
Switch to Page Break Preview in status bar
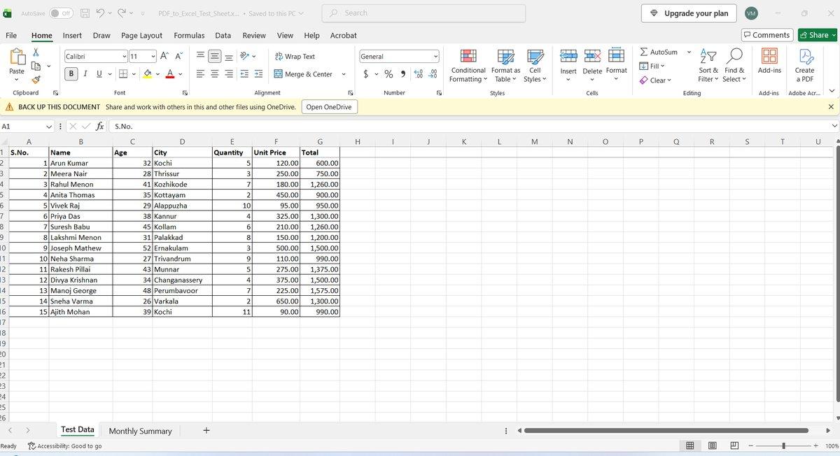(x=734, y=446)
